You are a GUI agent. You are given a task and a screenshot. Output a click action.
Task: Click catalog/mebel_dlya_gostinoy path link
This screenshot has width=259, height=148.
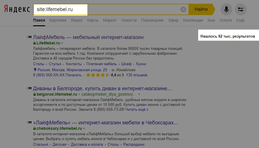pos(109,94)
